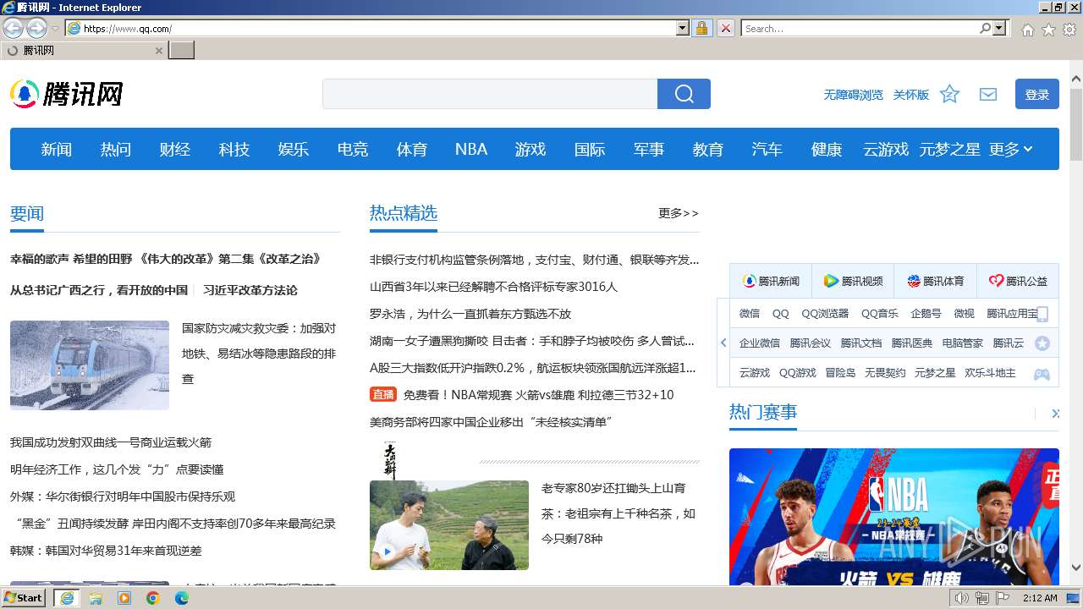Go to 体育 in navigation bar
This screenshot has height=609, width=1083.
[412, 149]
